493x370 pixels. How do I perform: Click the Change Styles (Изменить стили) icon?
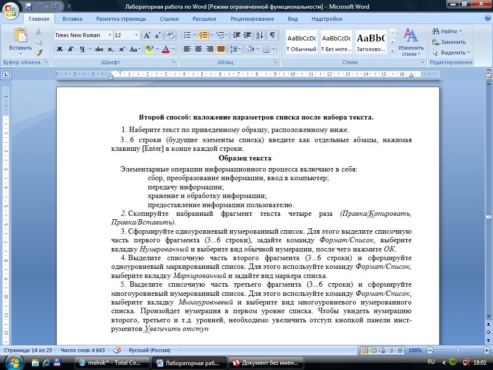coord(411,36)
